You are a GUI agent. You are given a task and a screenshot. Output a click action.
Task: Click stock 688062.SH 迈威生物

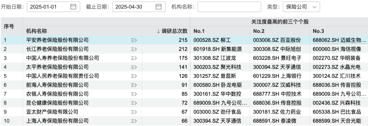[x=339, y=40]
